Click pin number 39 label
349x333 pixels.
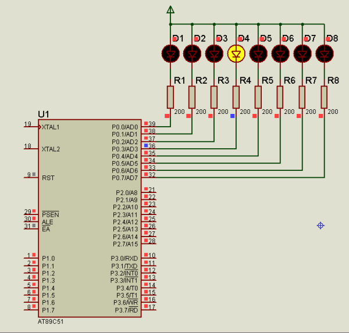click(152, 124)
